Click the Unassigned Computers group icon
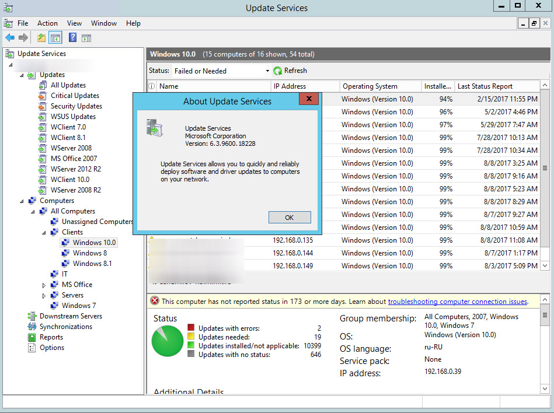The height and width of the screenshot is (413, 554). 54,222
